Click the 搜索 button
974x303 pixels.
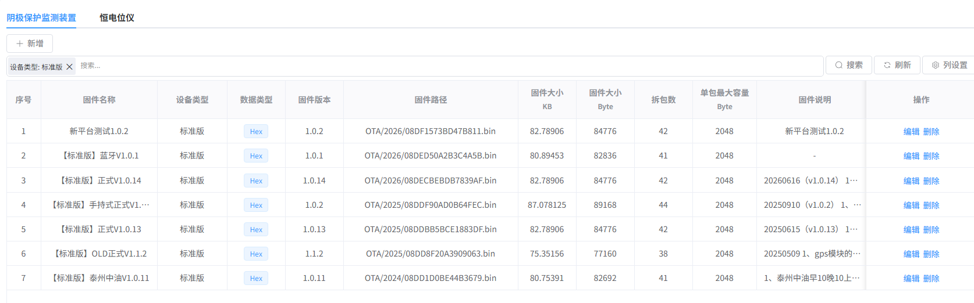[849, 65]
